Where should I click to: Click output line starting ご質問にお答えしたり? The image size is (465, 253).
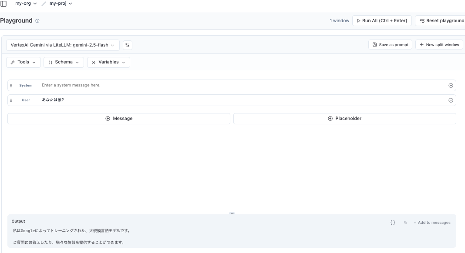tap(69, 242)
